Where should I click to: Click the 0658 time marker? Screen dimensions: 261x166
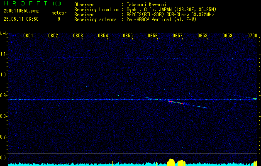pyautogui.click(x=202, y=35)
